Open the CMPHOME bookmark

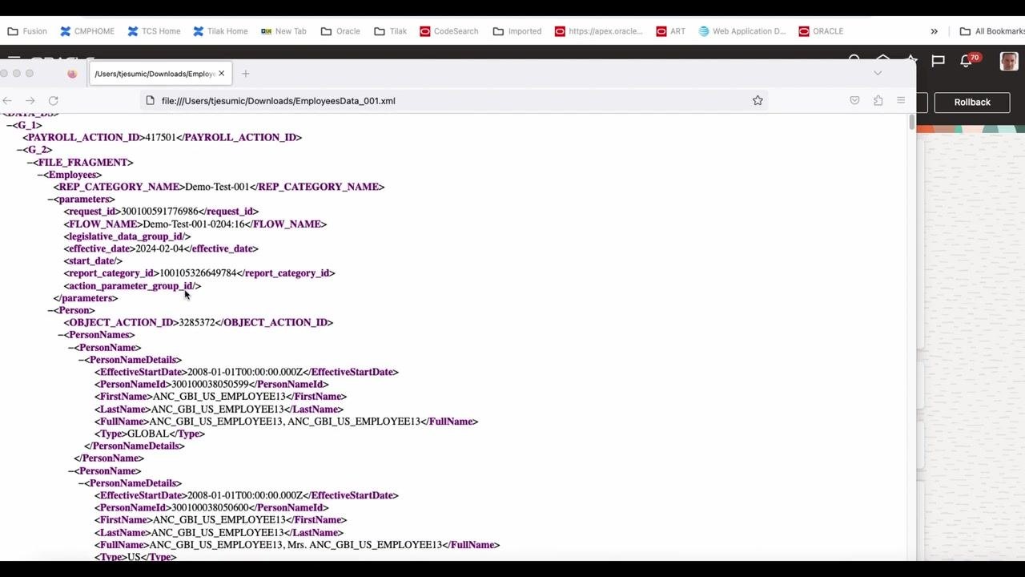(x=86, y=31)
